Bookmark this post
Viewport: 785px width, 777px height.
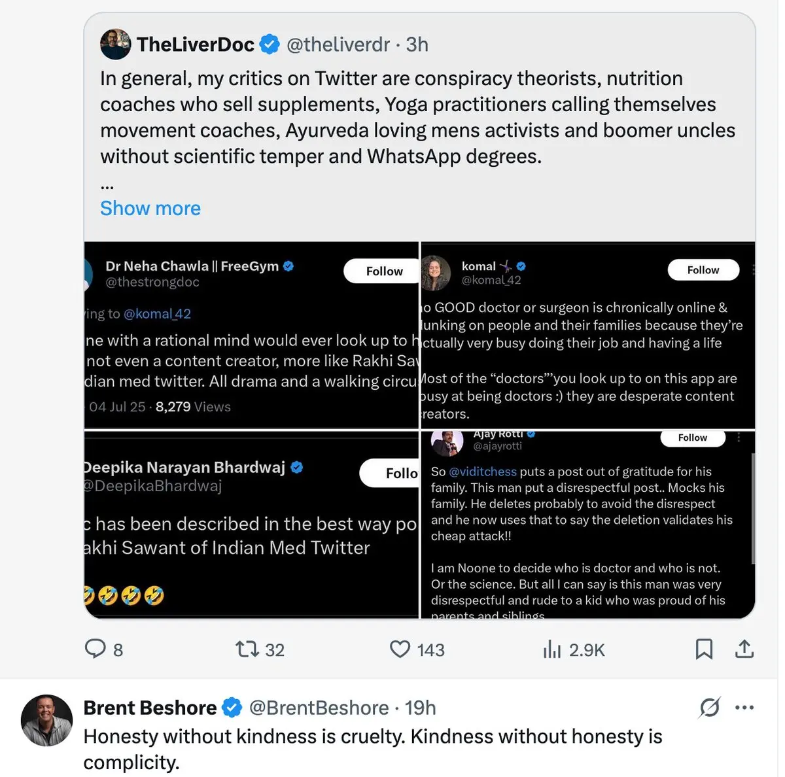point(704,649)
